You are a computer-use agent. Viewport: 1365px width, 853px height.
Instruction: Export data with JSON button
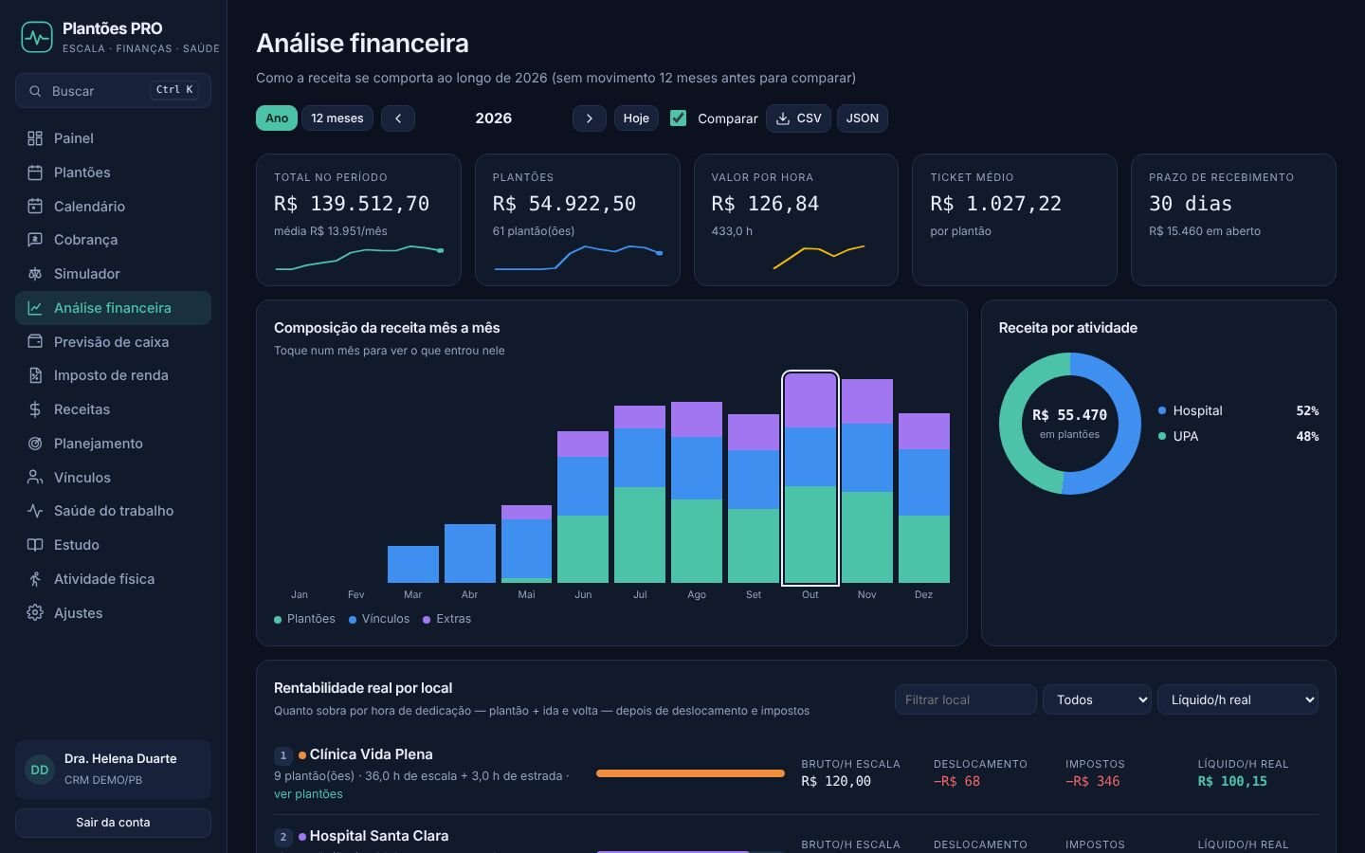pyautogui.click(x=863, y=118)
